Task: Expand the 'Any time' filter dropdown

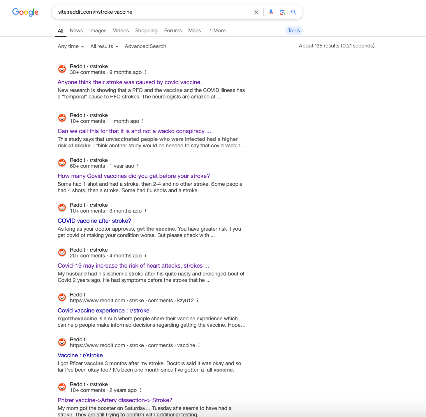Action: [x=71, y=46]
